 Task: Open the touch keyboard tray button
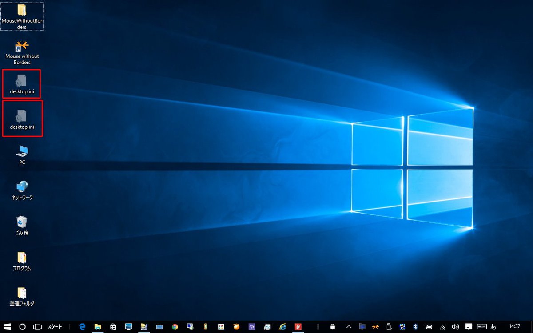[481, 326]
